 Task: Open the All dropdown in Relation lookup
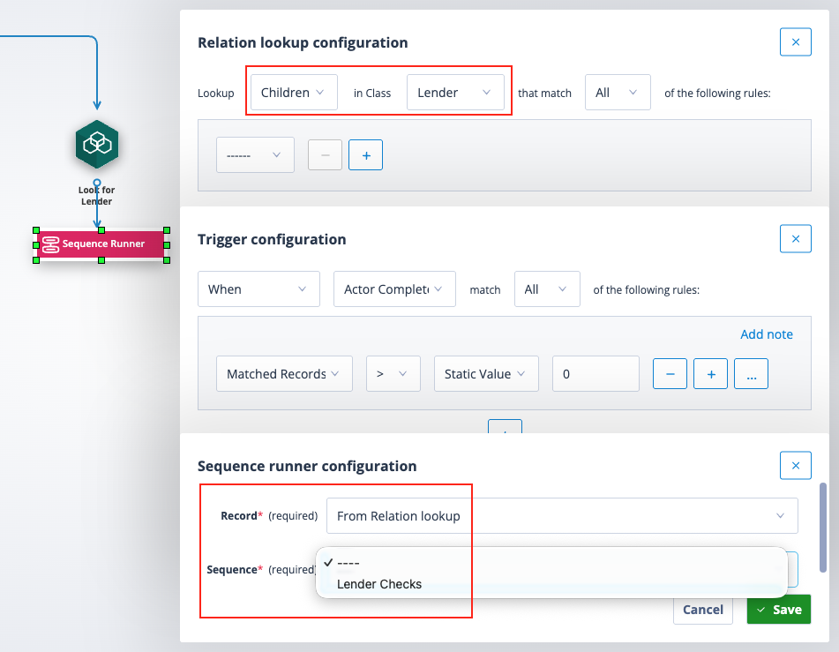618,93
